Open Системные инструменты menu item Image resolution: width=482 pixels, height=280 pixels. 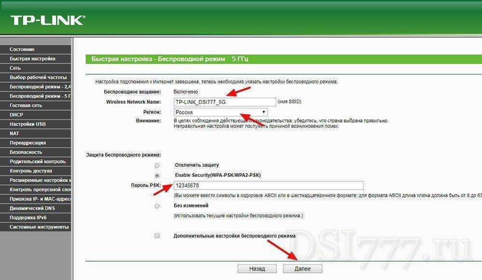[39, 227]
